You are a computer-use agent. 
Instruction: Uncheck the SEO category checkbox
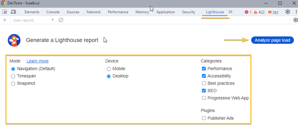tap(204, 91)
